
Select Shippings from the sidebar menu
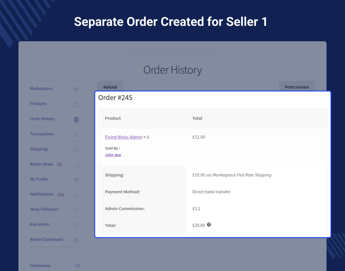(x=39, y=149)
